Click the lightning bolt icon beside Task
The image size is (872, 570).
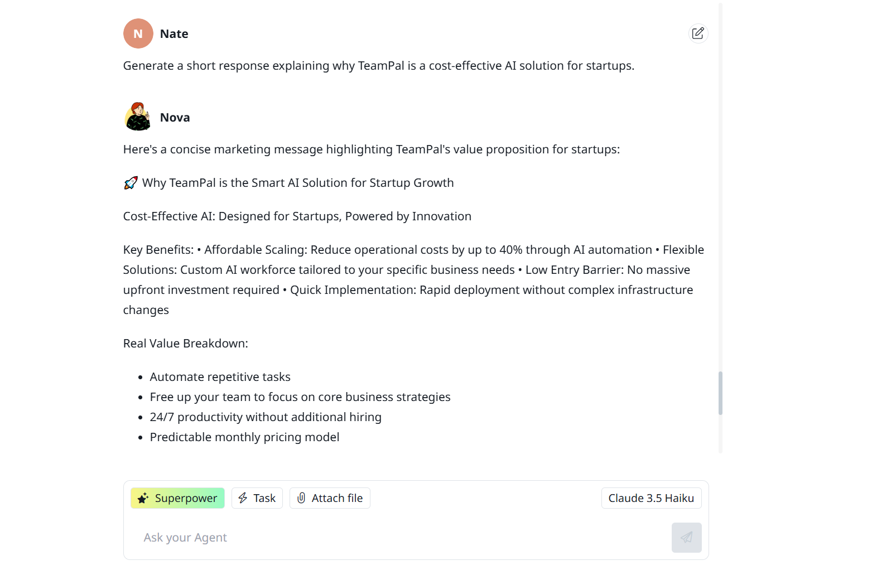[243, 498]
